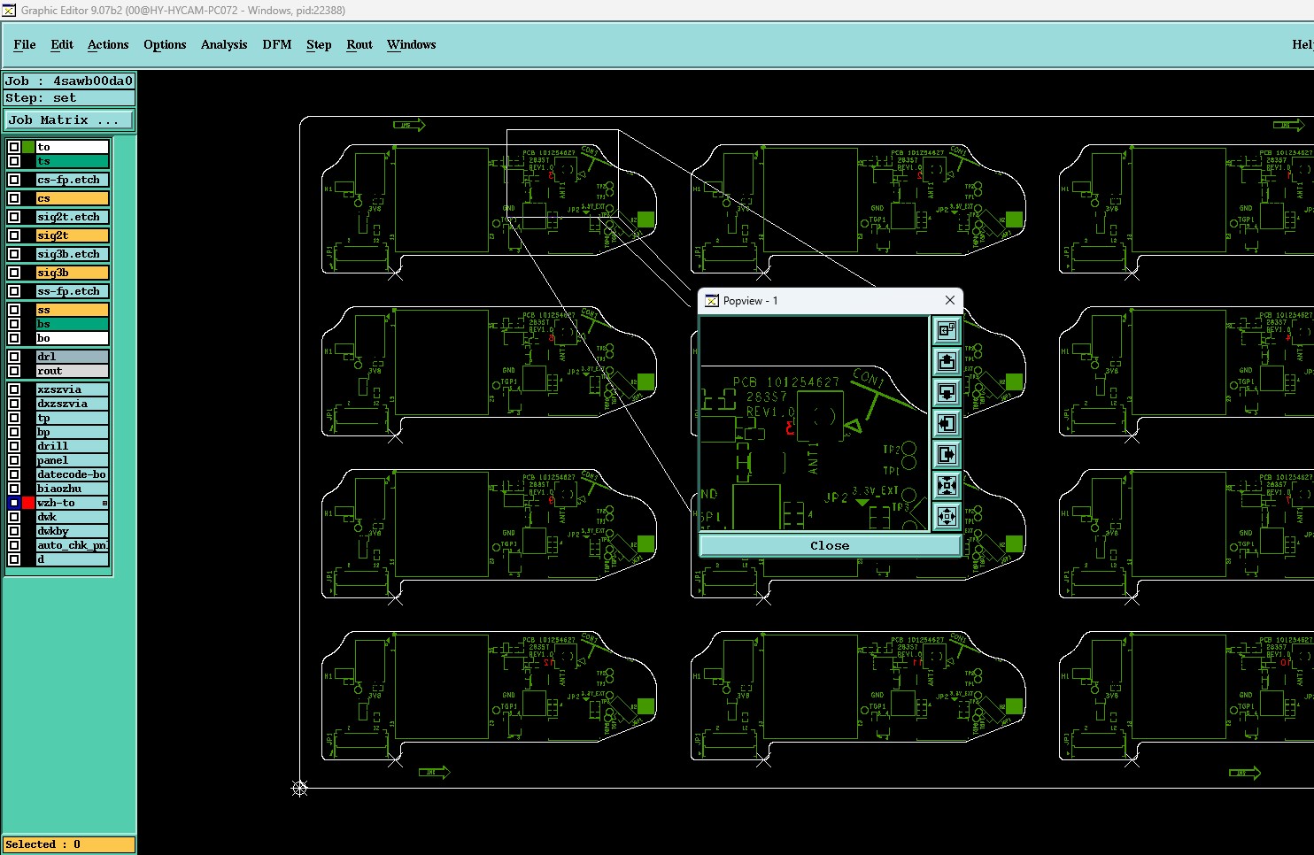Click the red color swatch of layer 'wzh-to'
The width and height of the screenshot is (1314, 855).
pyautogui.click(x=28, y=503)
